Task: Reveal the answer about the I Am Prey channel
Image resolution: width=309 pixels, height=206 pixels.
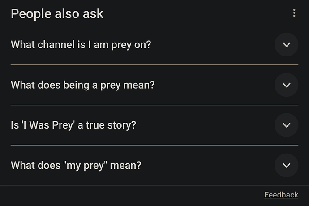Action: coord(81,45)
